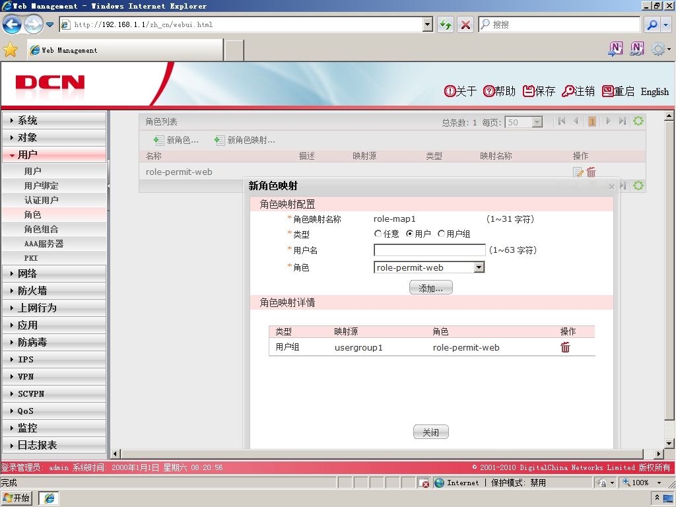Click the browser Forward arrow button

coord(33,24)
